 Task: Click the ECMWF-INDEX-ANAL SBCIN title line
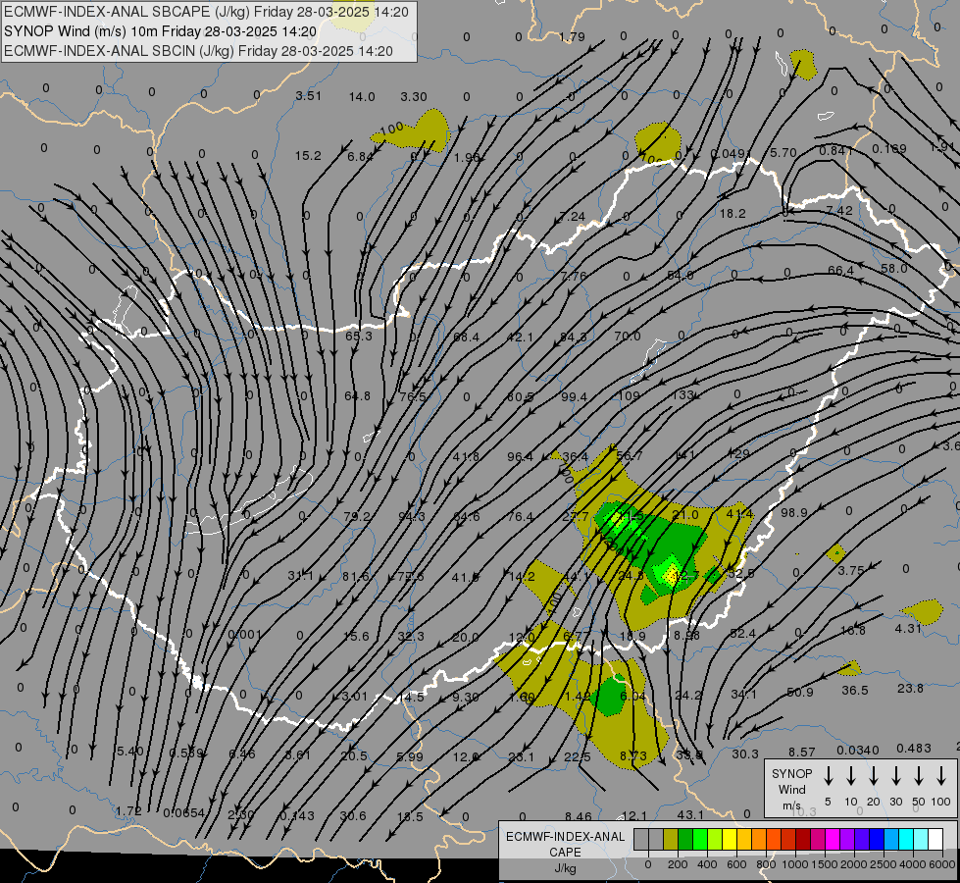(198, 51)
